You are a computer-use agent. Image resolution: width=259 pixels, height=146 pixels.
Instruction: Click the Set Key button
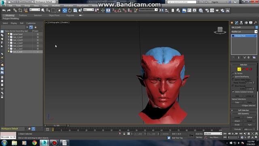point(199,137)
